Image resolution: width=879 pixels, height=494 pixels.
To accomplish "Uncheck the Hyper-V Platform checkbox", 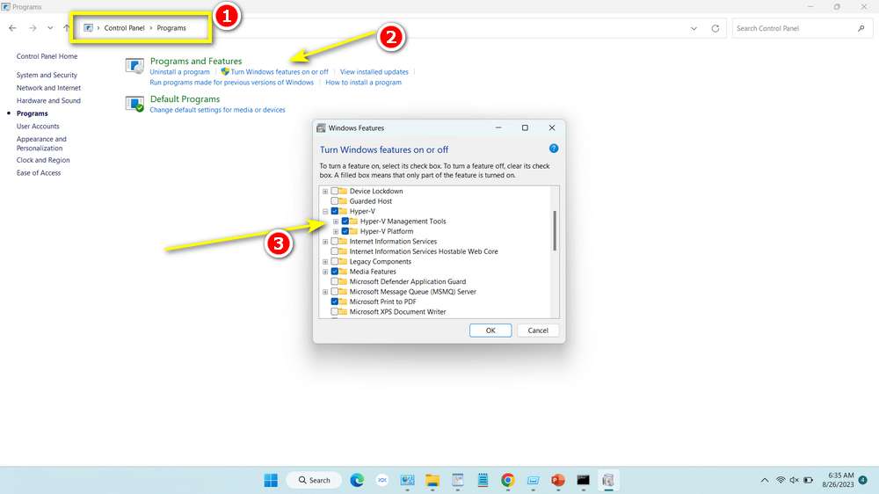I will coord(345,231).
